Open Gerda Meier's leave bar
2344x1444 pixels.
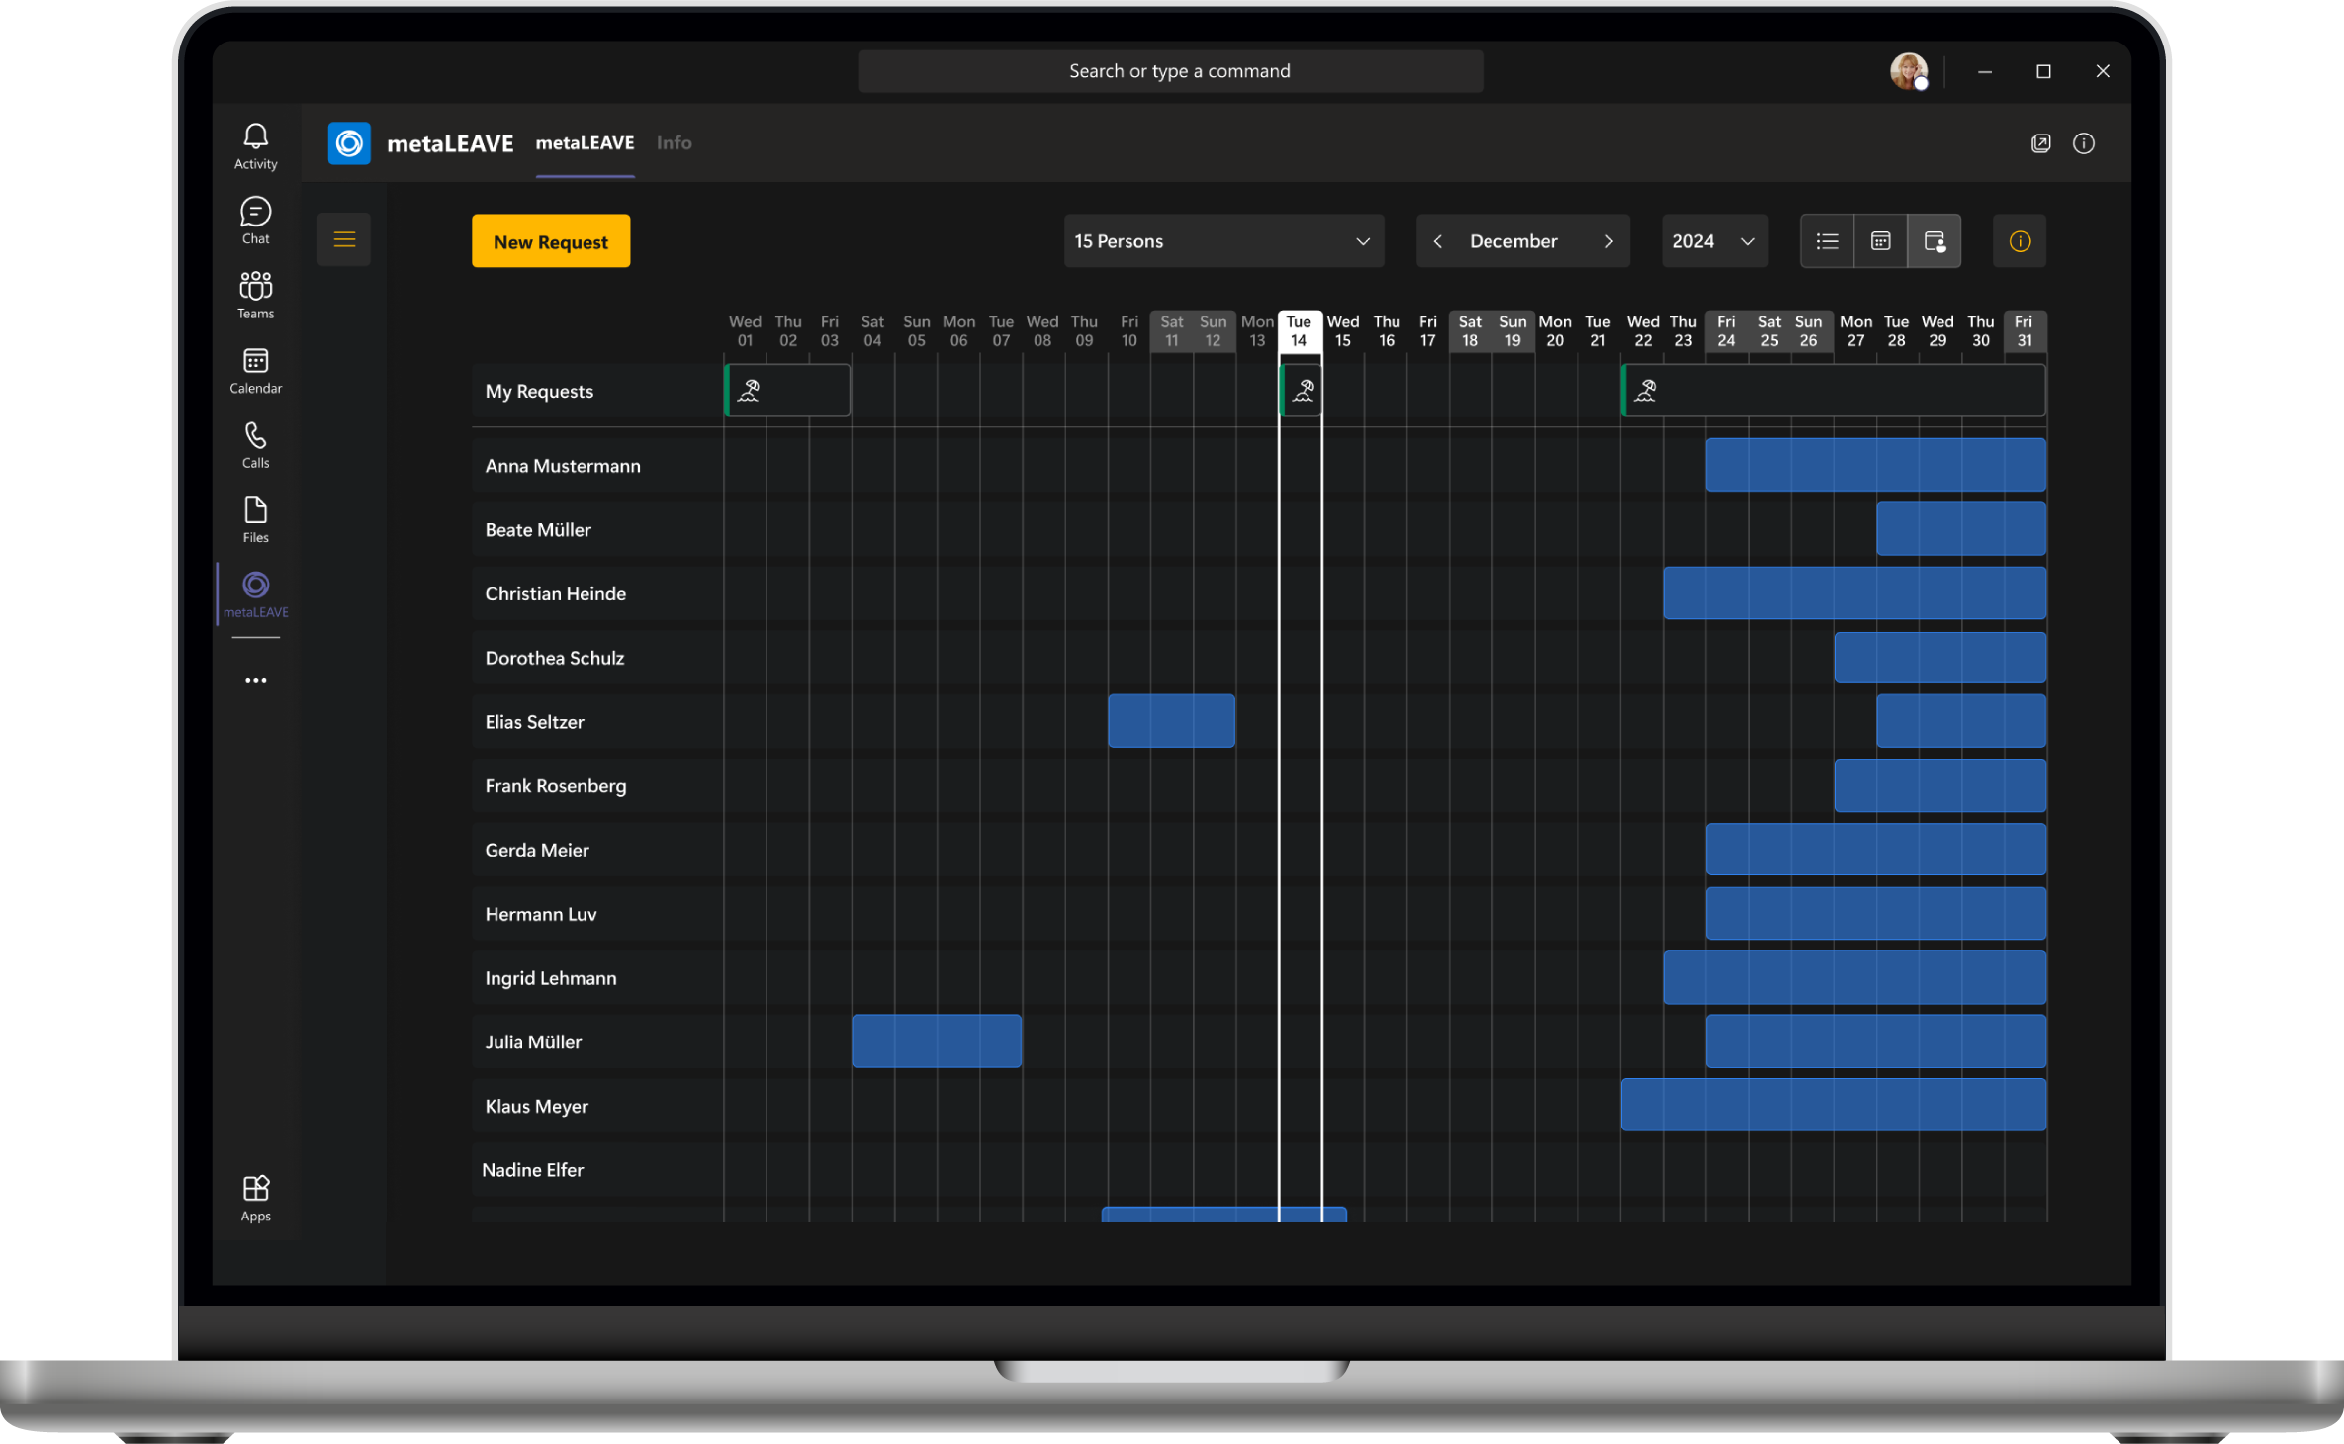(x=1876, y=849)
